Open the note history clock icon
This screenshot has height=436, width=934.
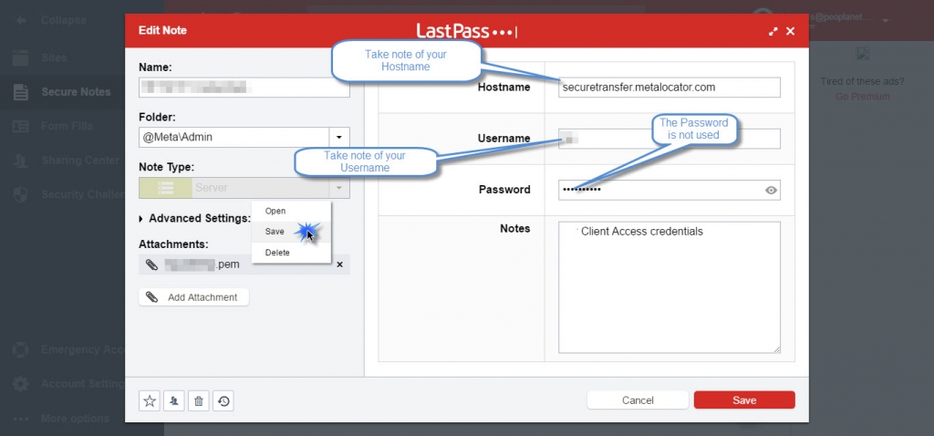223,400
